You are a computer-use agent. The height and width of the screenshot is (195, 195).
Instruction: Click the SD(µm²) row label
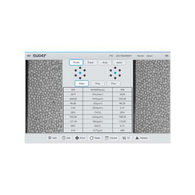click(x=97, y=104)
